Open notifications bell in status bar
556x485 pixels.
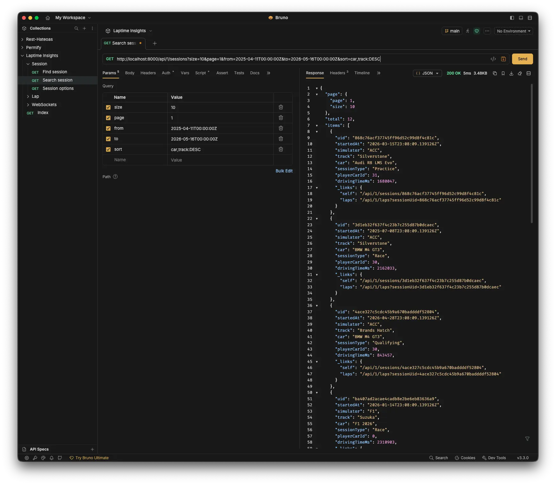(x=52, y=458)
